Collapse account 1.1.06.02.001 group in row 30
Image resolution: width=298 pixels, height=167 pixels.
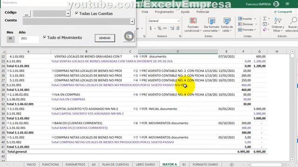[8, 94]
